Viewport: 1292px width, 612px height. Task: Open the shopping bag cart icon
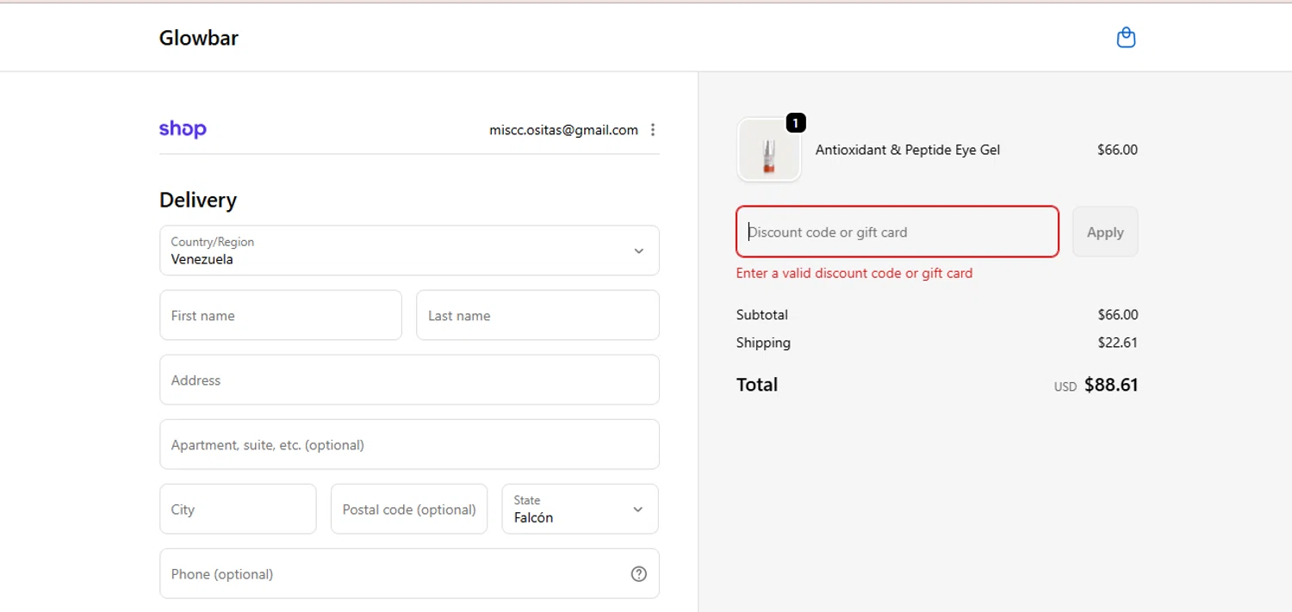(1126, 38)
